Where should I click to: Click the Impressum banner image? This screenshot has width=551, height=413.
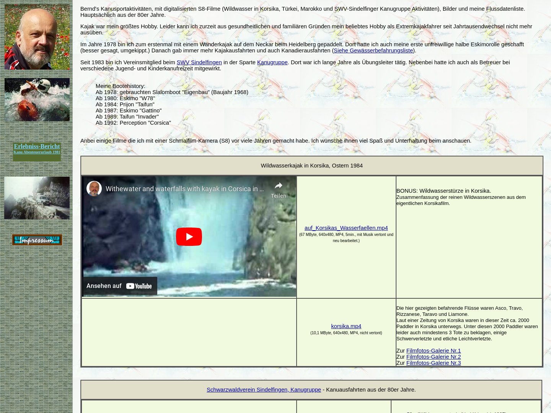(37, 240)
